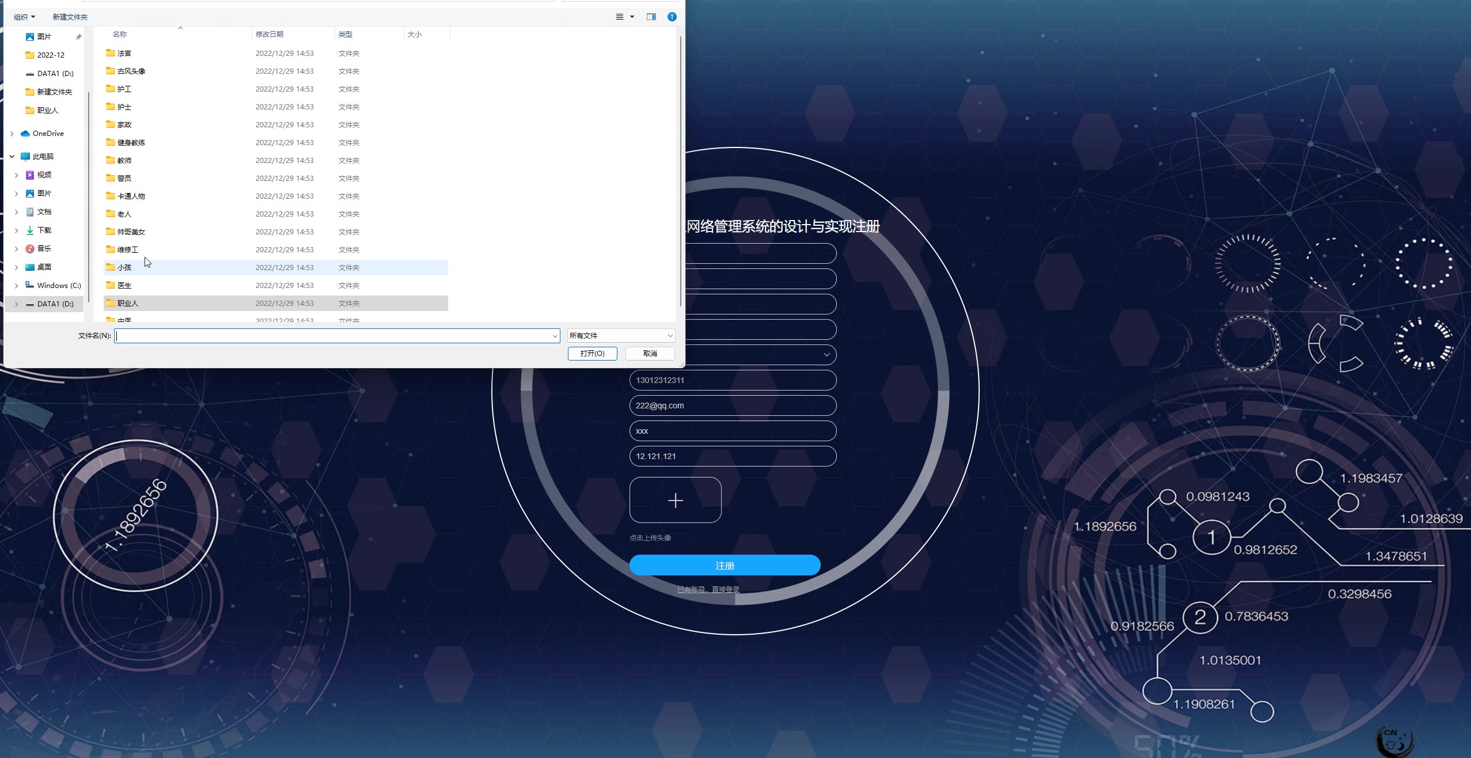1471x758 pixels.
Task: Open the 小孩 folder in file list
Action: click(124, 267)
